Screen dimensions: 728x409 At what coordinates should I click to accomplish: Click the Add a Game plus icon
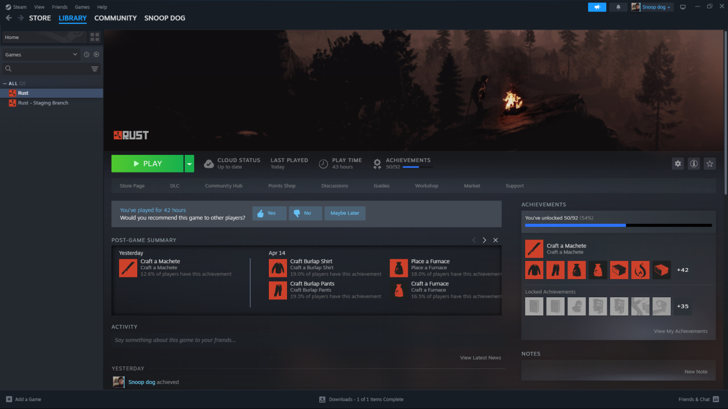click(x=9, y=399)
